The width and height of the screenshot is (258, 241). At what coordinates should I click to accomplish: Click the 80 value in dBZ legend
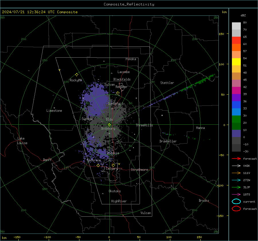[x=245, y=23]
